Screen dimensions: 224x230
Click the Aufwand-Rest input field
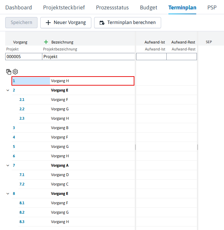pyautogui.click(x=182, y=57)
